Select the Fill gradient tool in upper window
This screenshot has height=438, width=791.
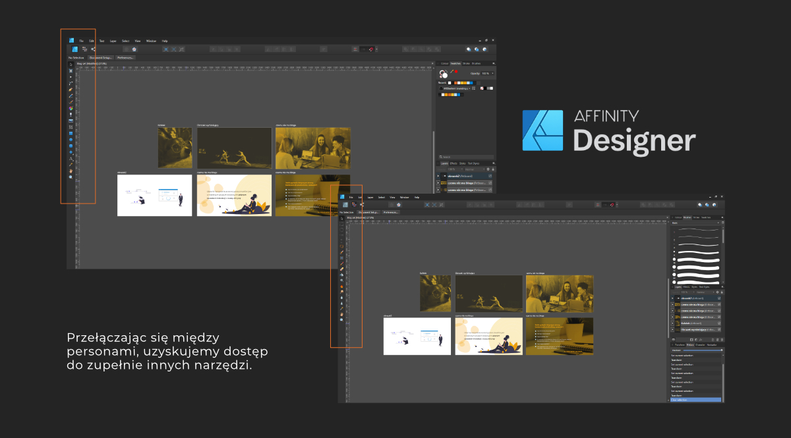(71, 108)
